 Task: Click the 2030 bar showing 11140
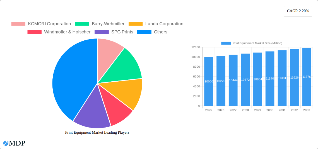(270, 79)
